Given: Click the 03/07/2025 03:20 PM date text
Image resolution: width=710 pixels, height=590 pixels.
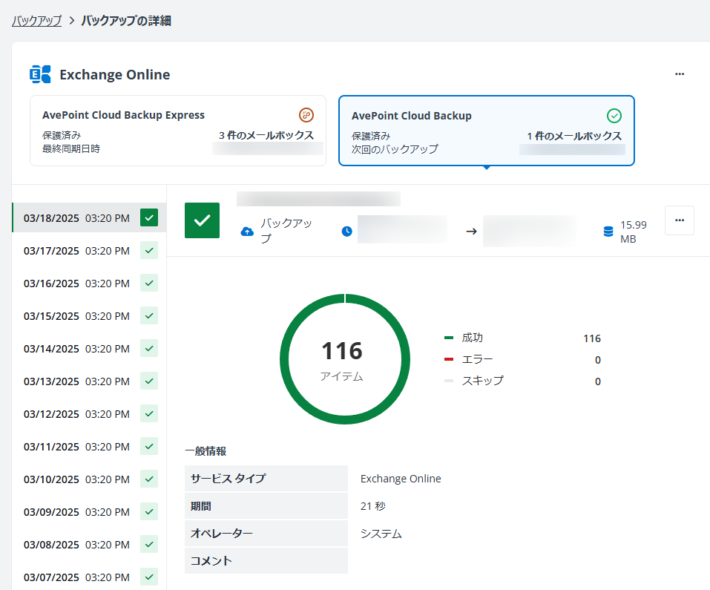Looking at the screenshot, I should point(76,577).
